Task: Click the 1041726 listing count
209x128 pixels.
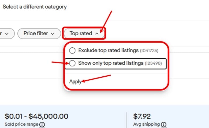Action: [149, 51]
